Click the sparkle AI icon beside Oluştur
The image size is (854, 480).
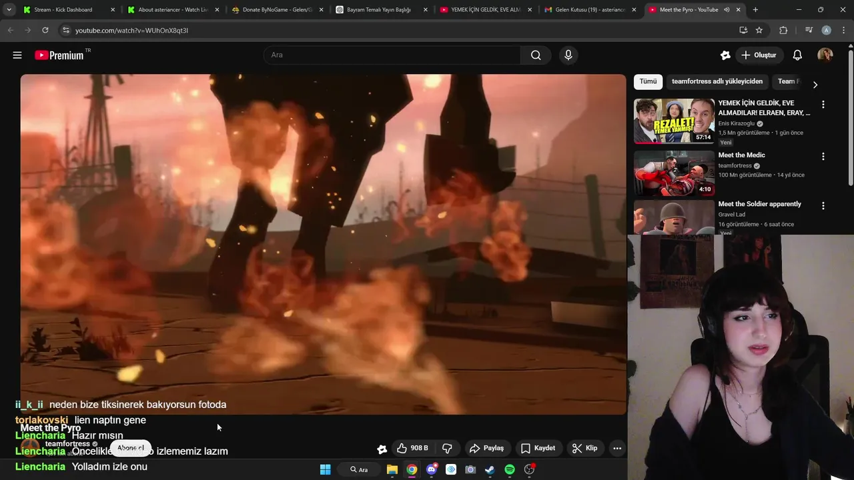point(725,55)
